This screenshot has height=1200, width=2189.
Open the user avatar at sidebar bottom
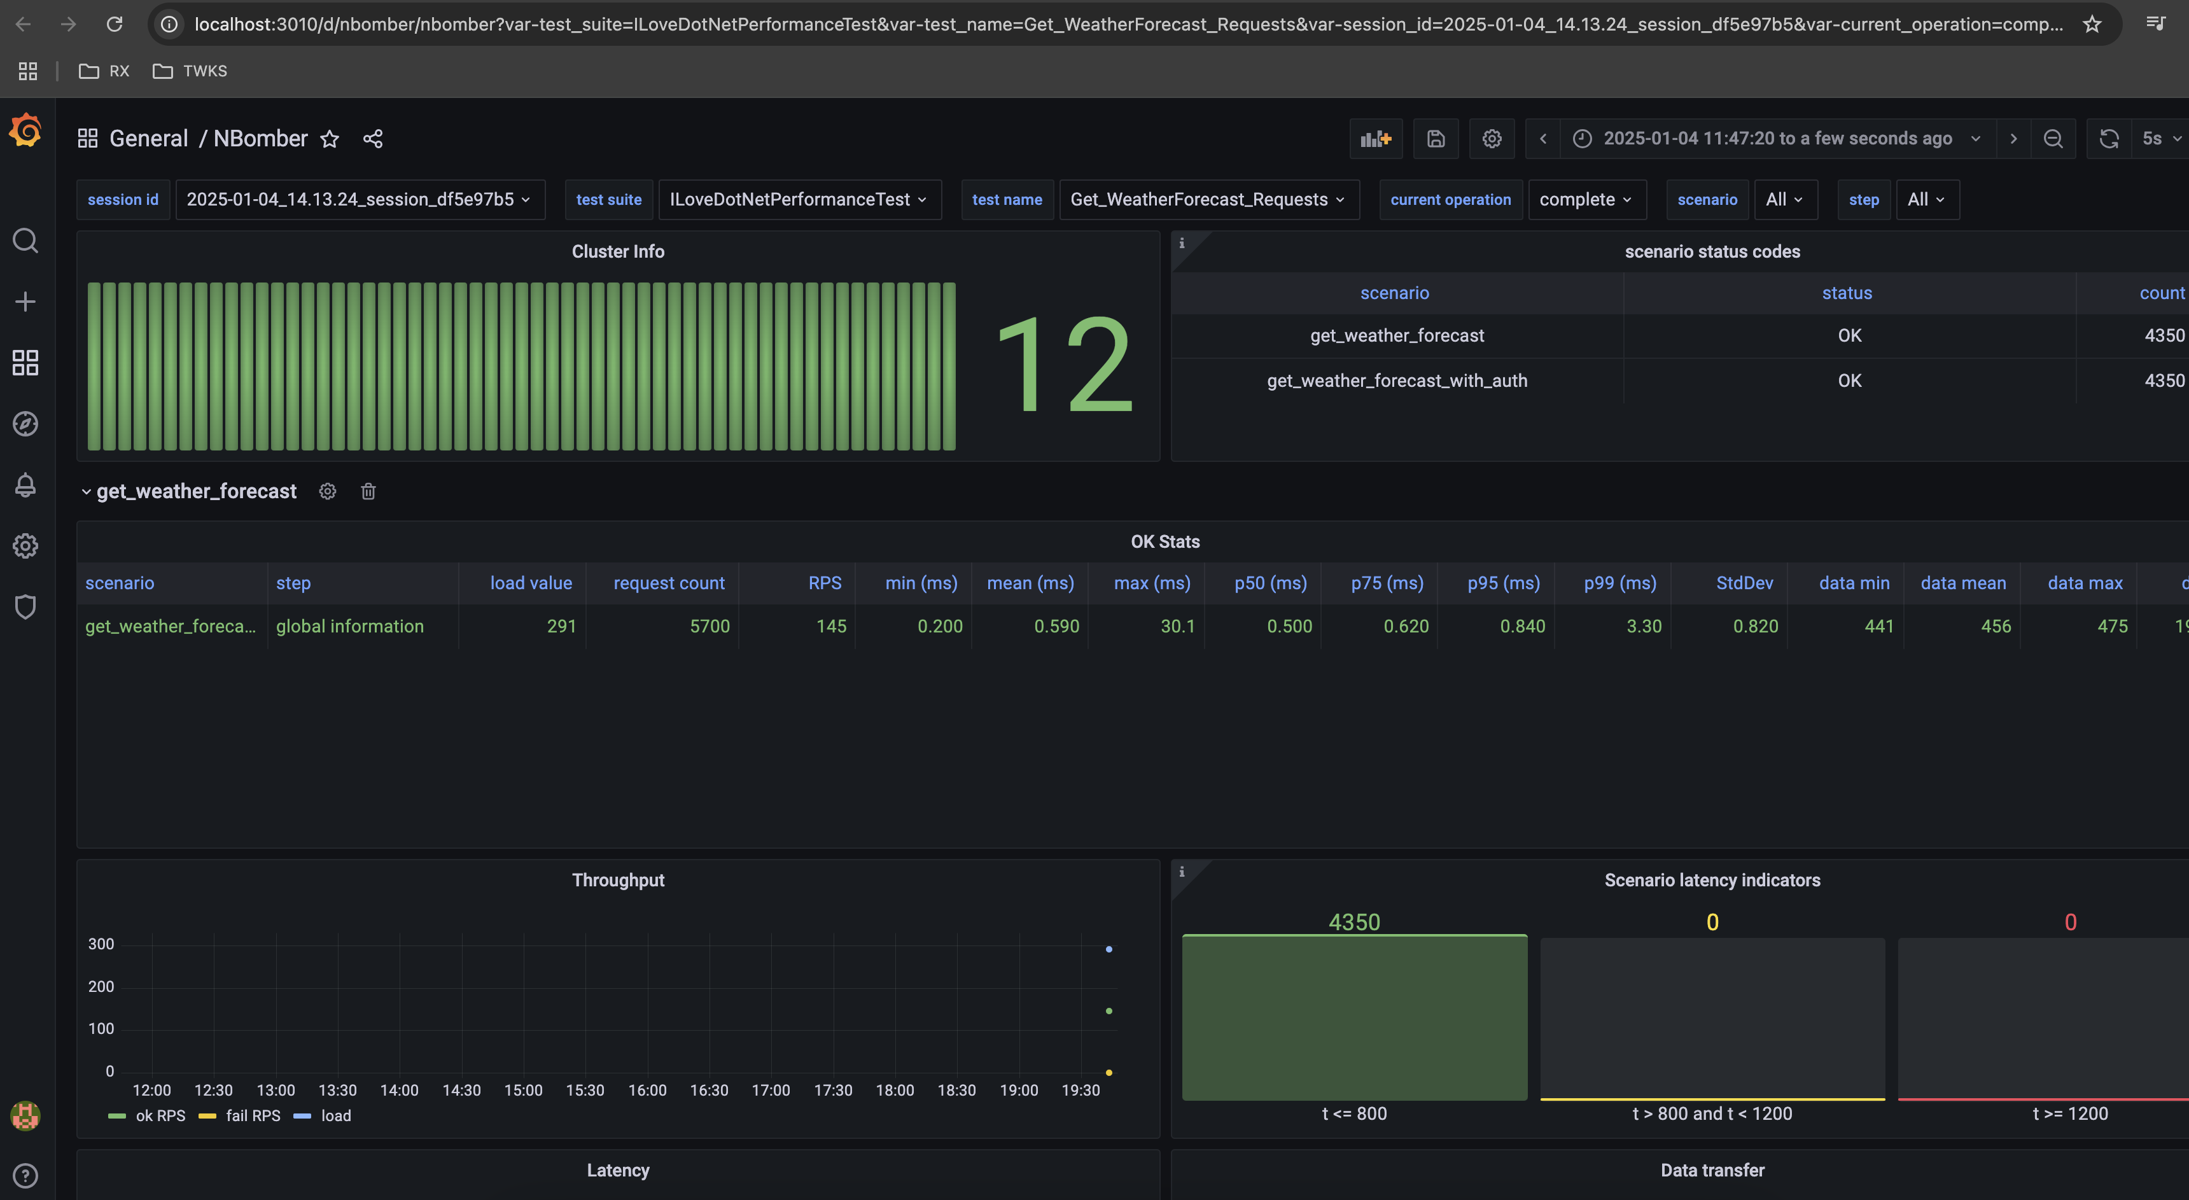25,1116
